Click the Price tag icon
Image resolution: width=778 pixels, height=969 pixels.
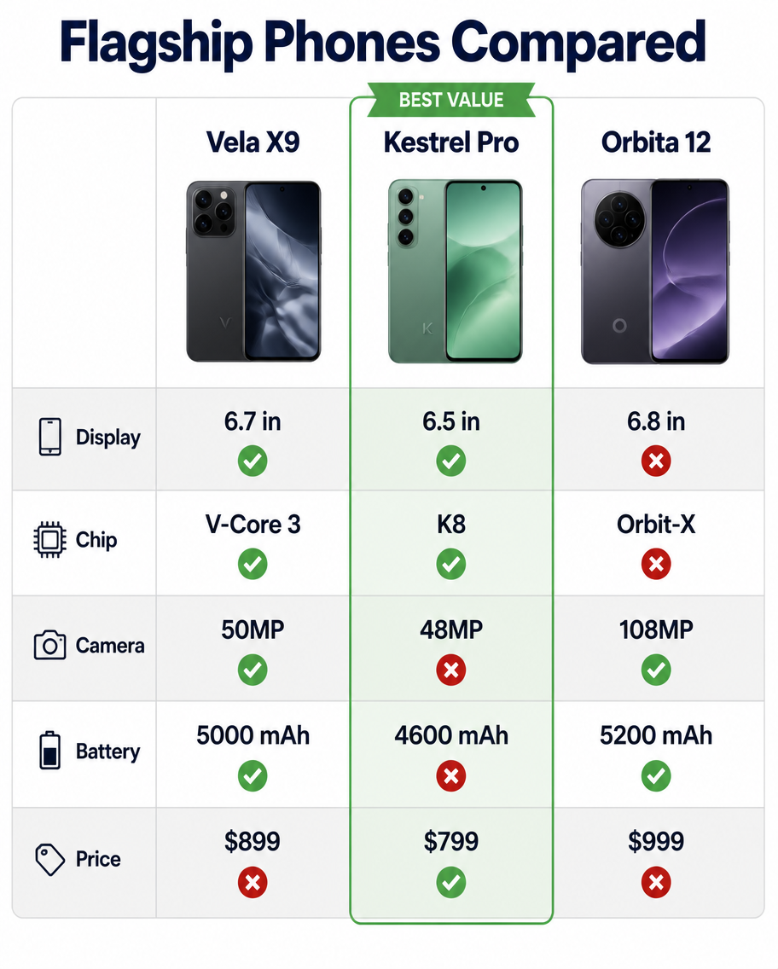point(50,859)
